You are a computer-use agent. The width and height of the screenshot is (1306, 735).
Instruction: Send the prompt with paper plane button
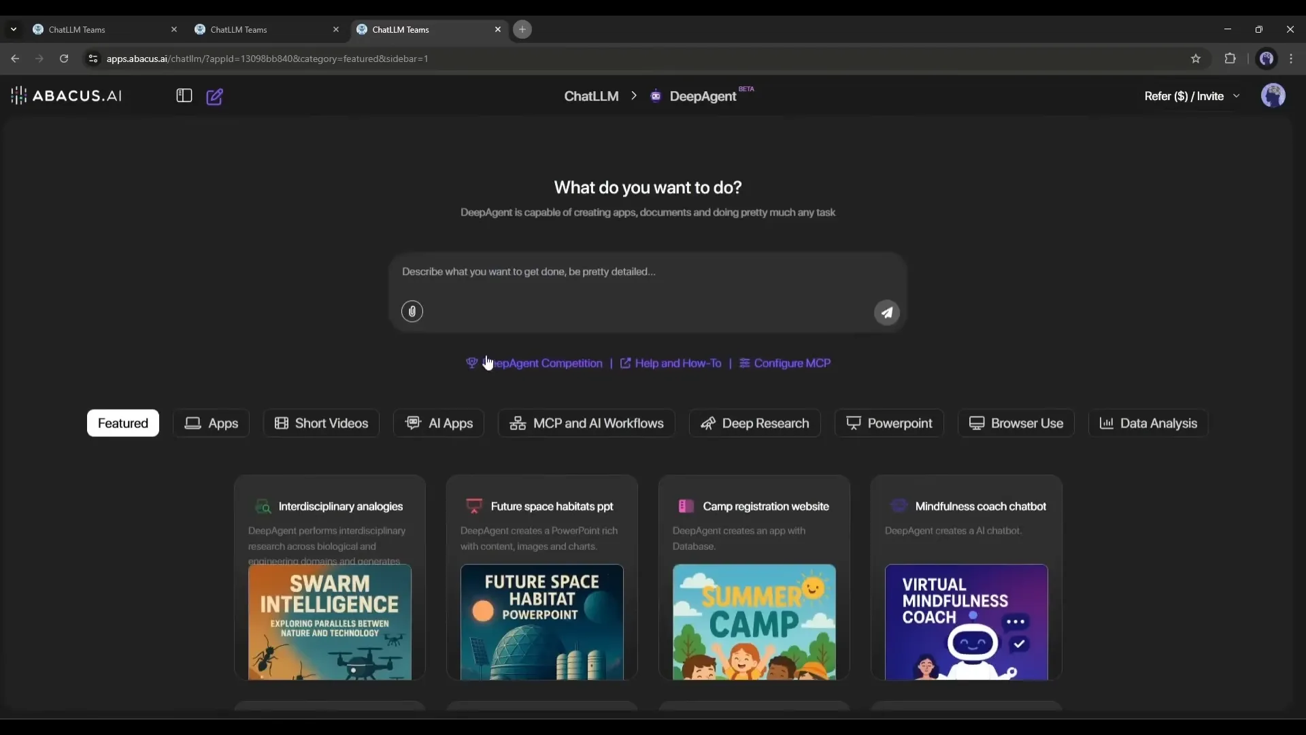click(x=886, y=312)
